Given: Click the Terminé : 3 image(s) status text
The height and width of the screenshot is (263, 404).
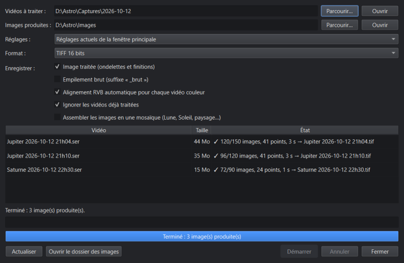Looking at the screenshot, I should [x=45, y=210].
